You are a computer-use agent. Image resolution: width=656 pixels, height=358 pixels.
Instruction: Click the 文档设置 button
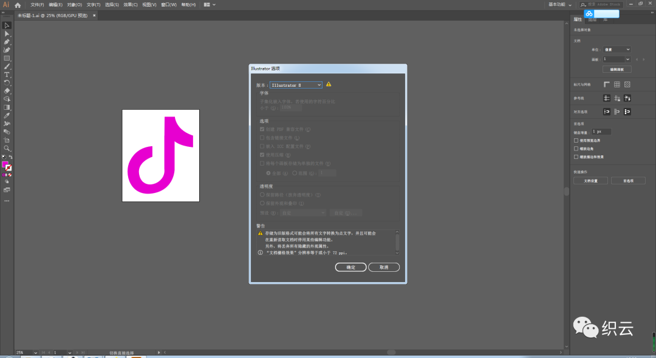pos(590,181)
